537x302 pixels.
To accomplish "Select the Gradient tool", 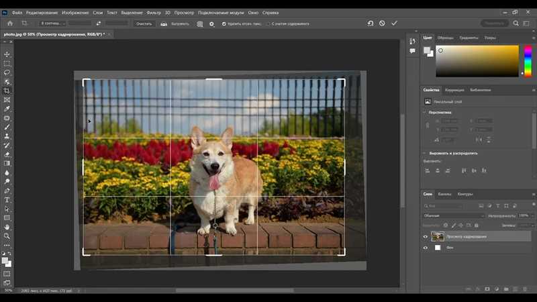I will (7, 163).
